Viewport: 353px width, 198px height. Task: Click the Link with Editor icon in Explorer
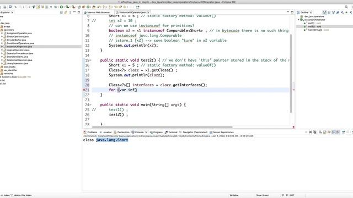point(66,12)
